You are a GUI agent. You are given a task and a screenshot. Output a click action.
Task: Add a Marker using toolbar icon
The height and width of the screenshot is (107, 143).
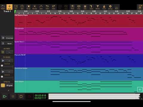click(98, 7)
